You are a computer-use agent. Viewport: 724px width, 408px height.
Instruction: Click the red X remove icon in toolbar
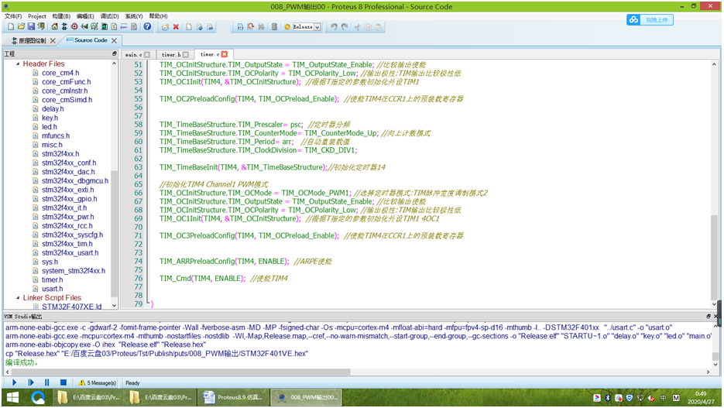point(176,27)
